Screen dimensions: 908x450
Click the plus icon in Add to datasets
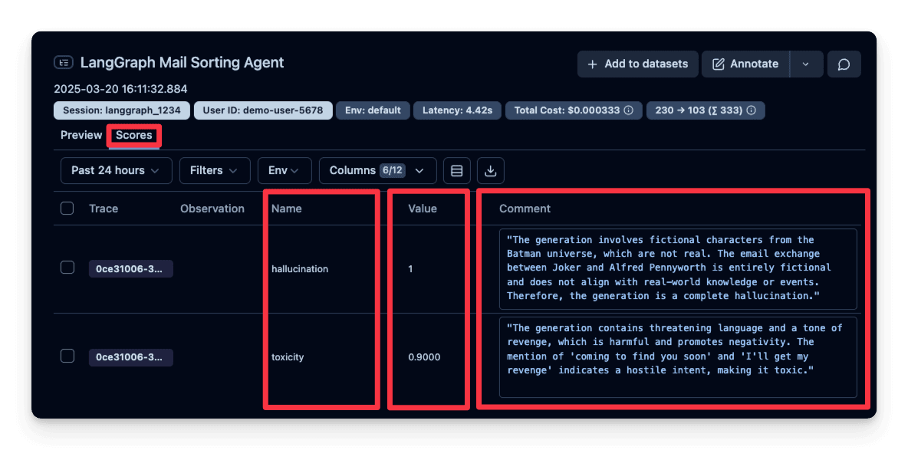(x=592, y=64)
